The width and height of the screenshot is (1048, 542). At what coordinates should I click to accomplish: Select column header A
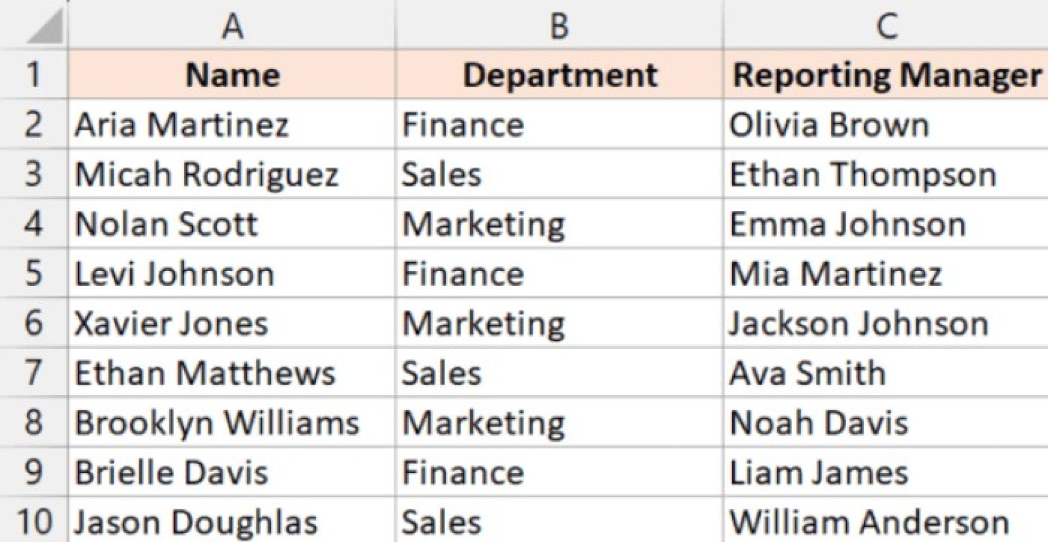click(232, 24)
